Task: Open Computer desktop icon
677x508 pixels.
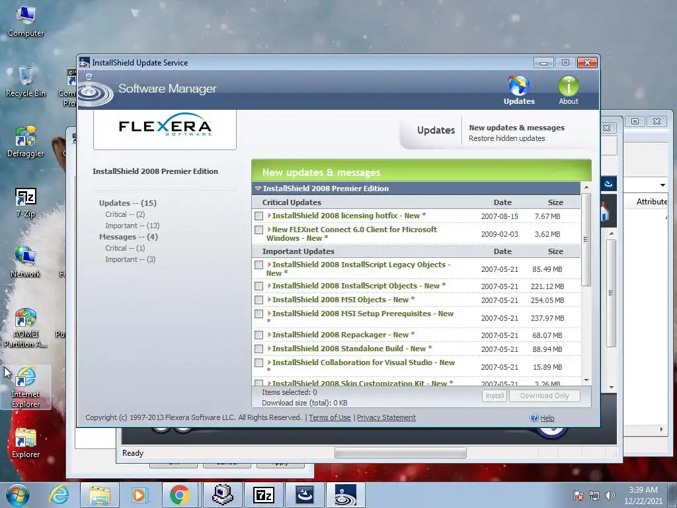Action: click(x=26, y=21)
